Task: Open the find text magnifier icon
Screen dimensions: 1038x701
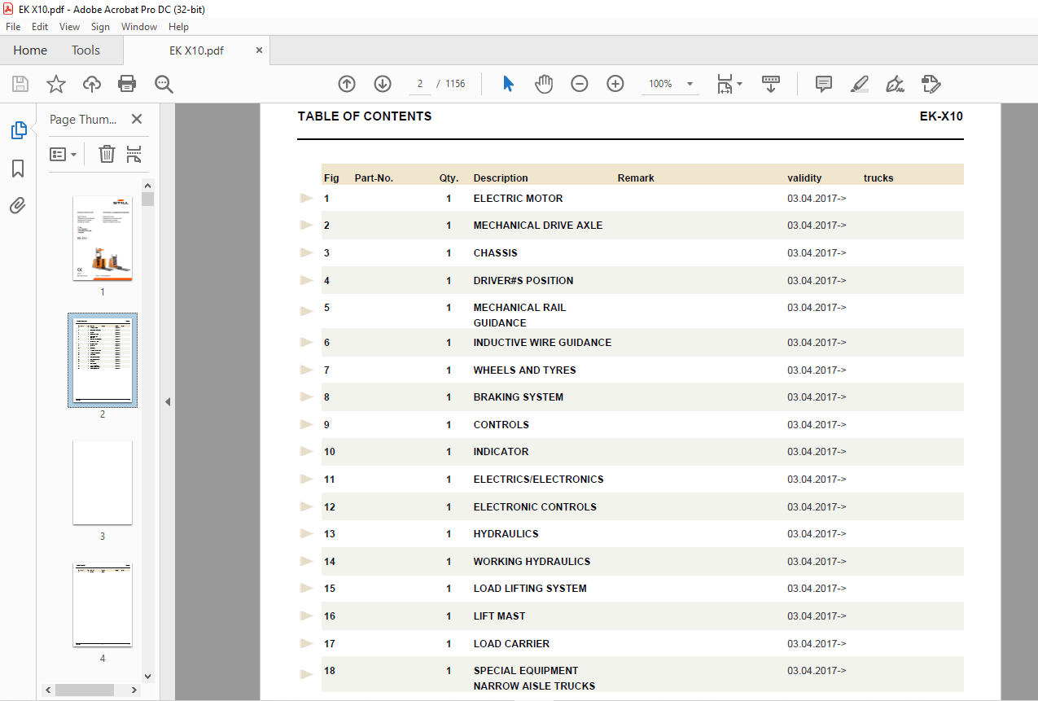Action: (x=164, y=84)
